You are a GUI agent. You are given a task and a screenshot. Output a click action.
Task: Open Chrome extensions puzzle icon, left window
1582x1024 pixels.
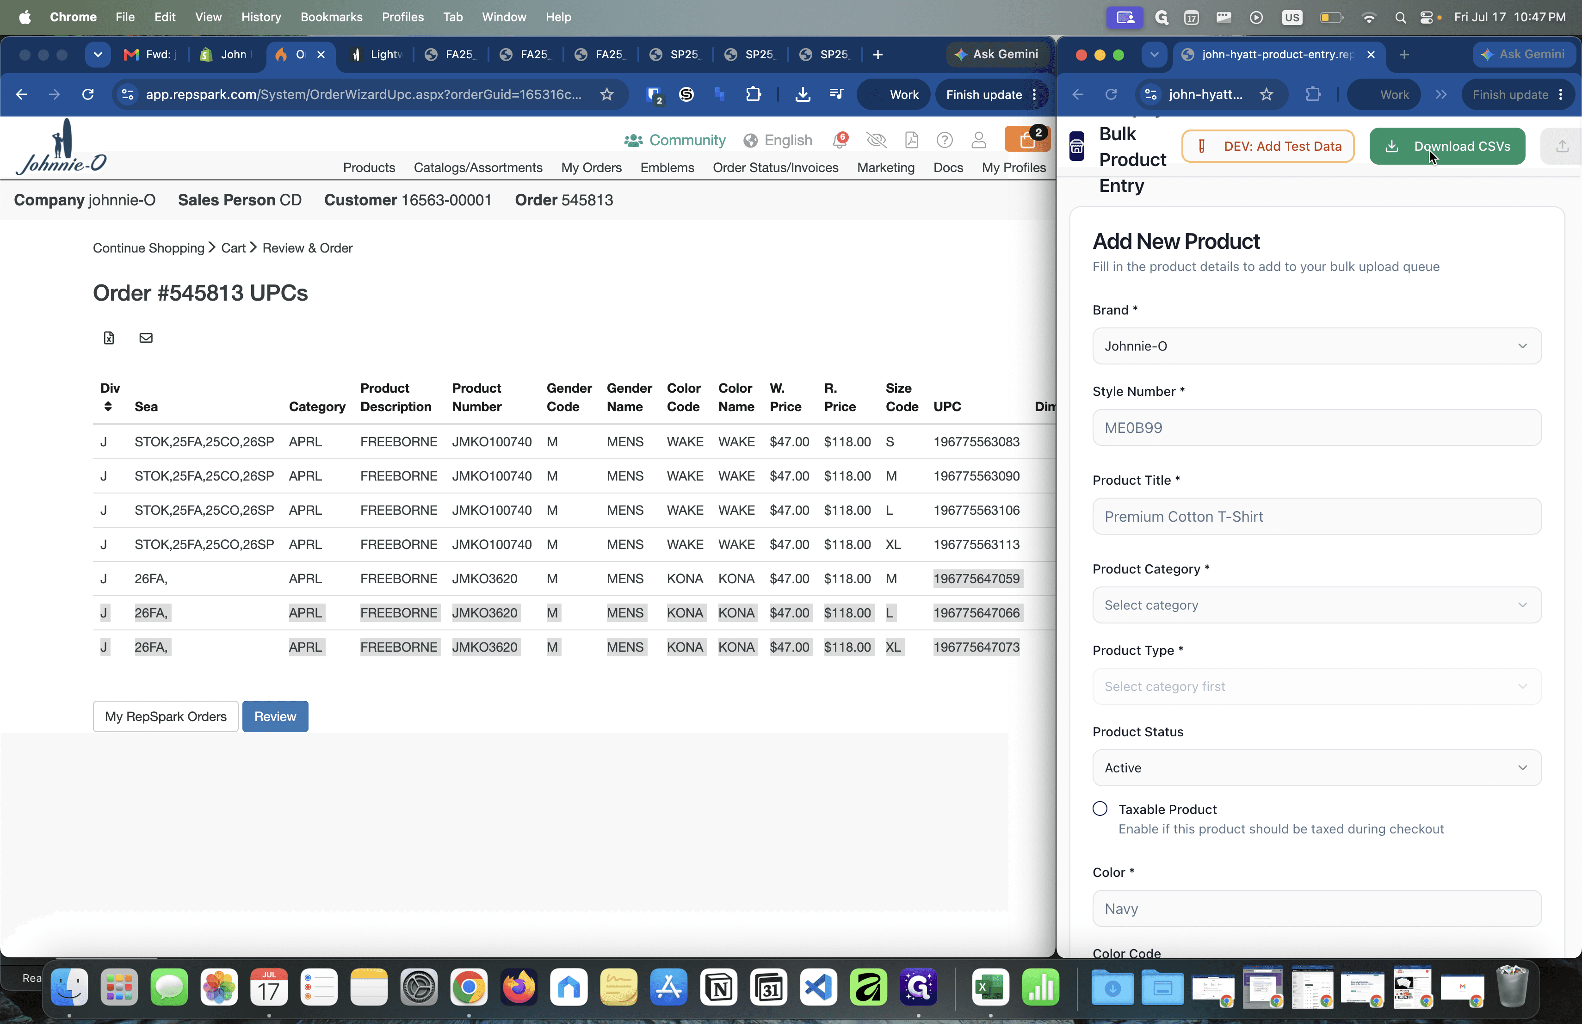753,94
